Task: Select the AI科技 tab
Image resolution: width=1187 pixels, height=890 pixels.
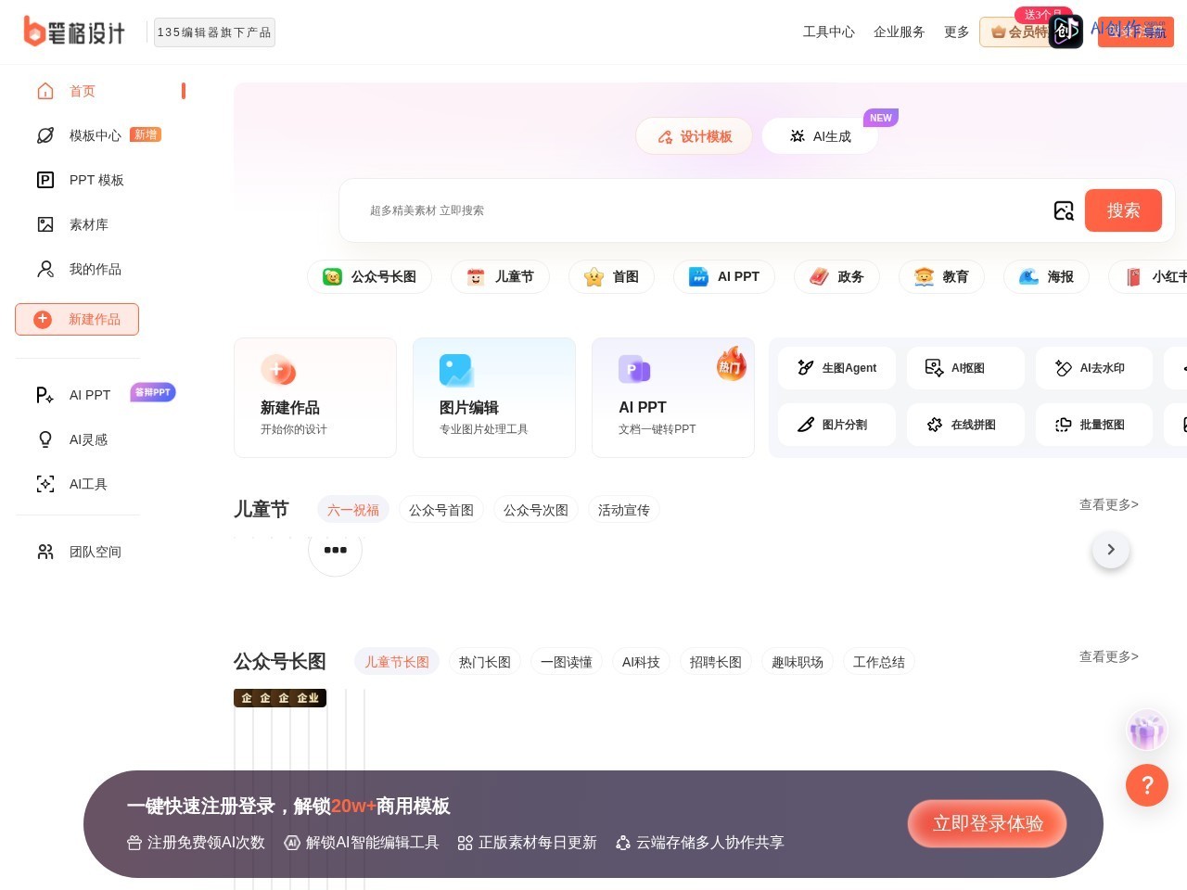Action: tap(641, 662)
